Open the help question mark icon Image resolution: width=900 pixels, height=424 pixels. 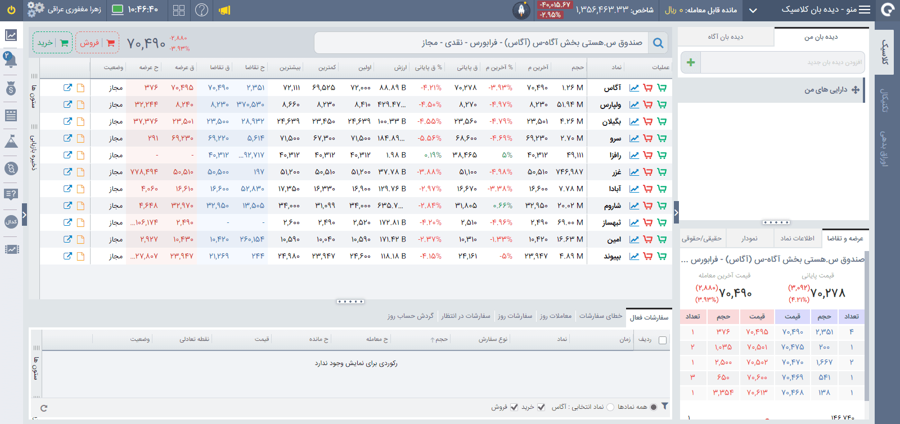click(201, 10)
